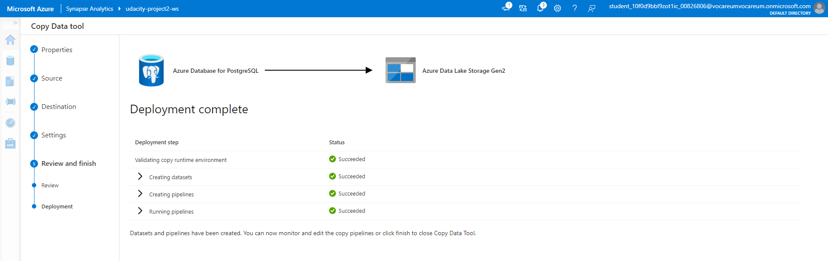Open the Monitor hub gauge icon
Screen dimensions: 828x261
point(10,123)
